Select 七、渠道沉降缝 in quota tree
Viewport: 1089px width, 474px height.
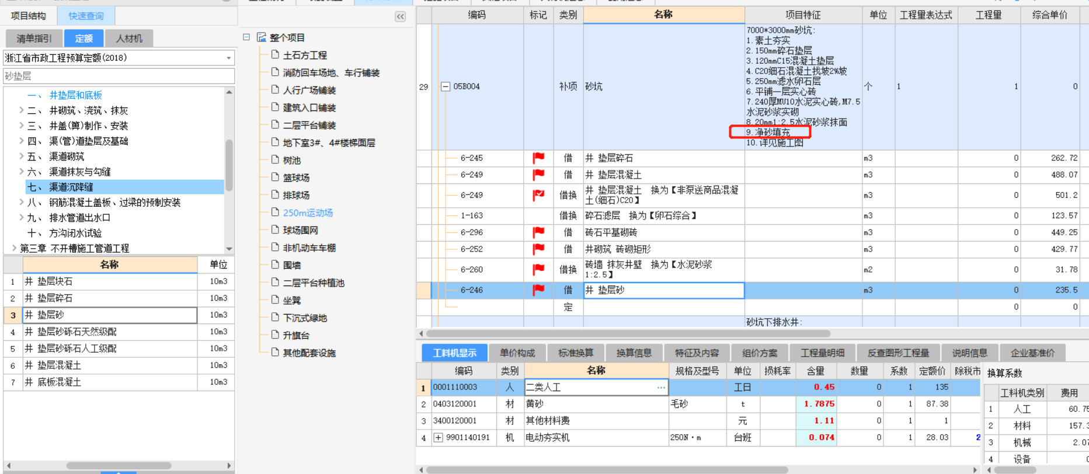(x=124, y=187)
